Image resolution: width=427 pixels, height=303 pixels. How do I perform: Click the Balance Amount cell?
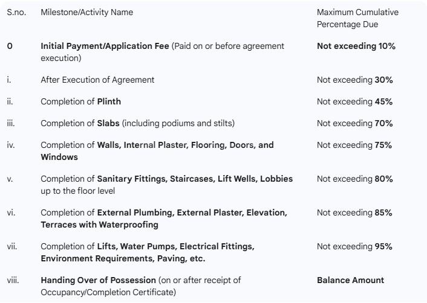coord(350,280)
